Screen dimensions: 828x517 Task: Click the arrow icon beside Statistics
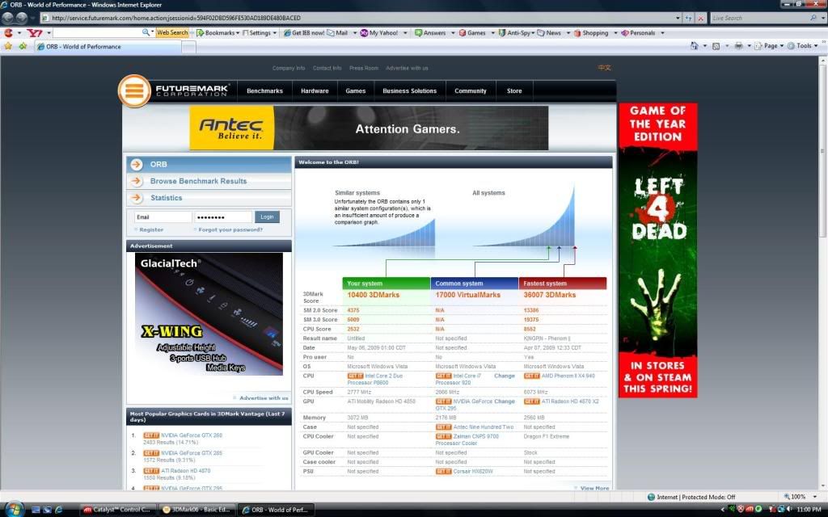[137, 198]
